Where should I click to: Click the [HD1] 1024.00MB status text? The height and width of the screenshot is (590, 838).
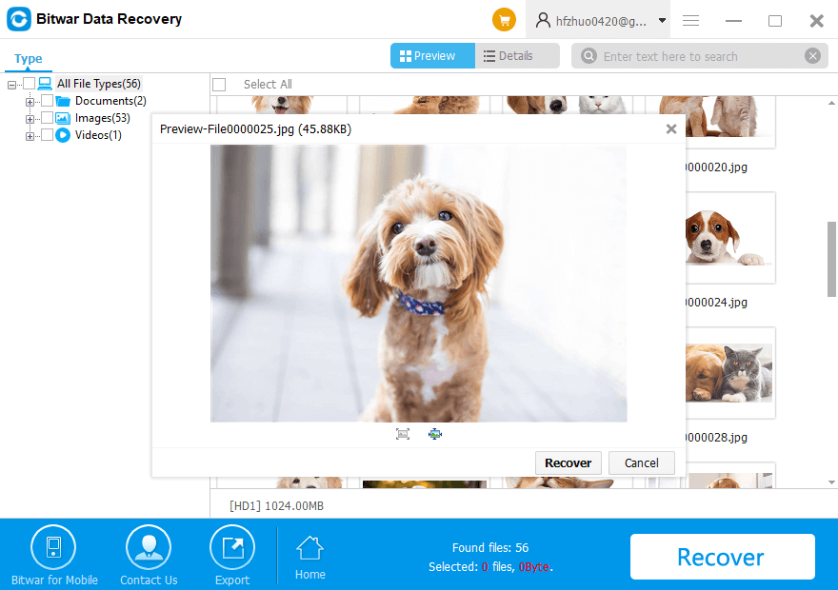tap(276, 505)
